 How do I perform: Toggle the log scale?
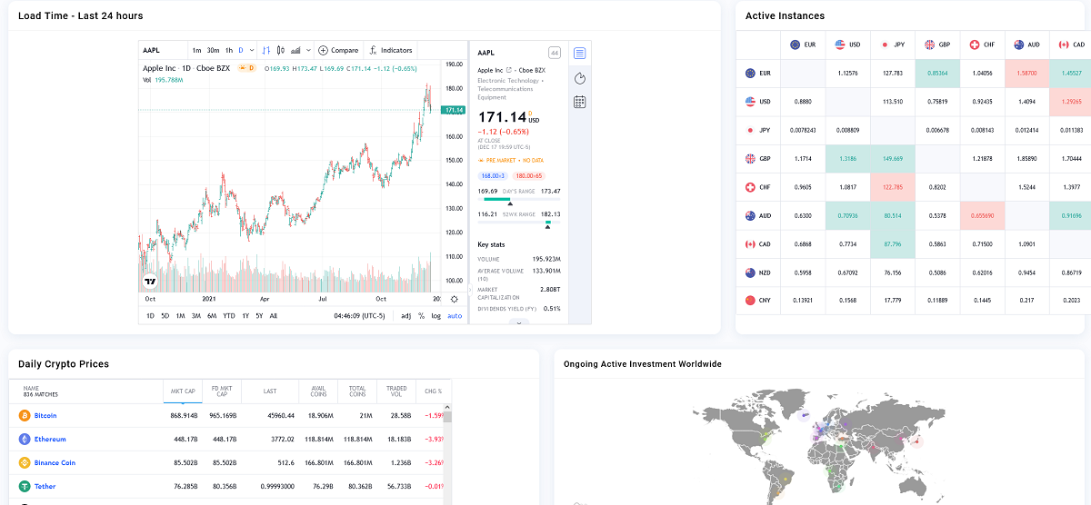click(x=436, y=316)
